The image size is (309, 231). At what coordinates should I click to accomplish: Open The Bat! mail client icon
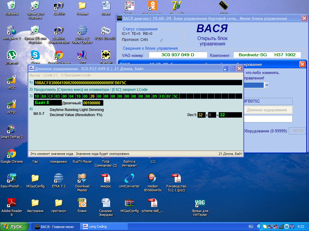pos(106,55)
